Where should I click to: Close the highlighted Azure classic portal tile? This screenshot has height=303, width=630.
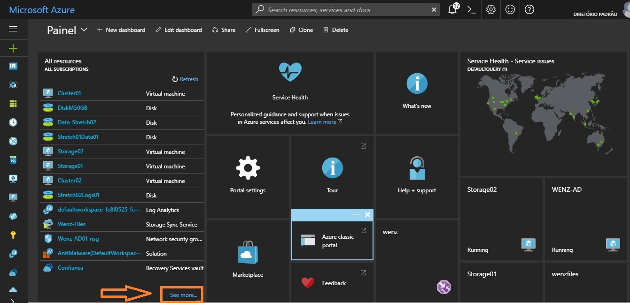[368, 214]
